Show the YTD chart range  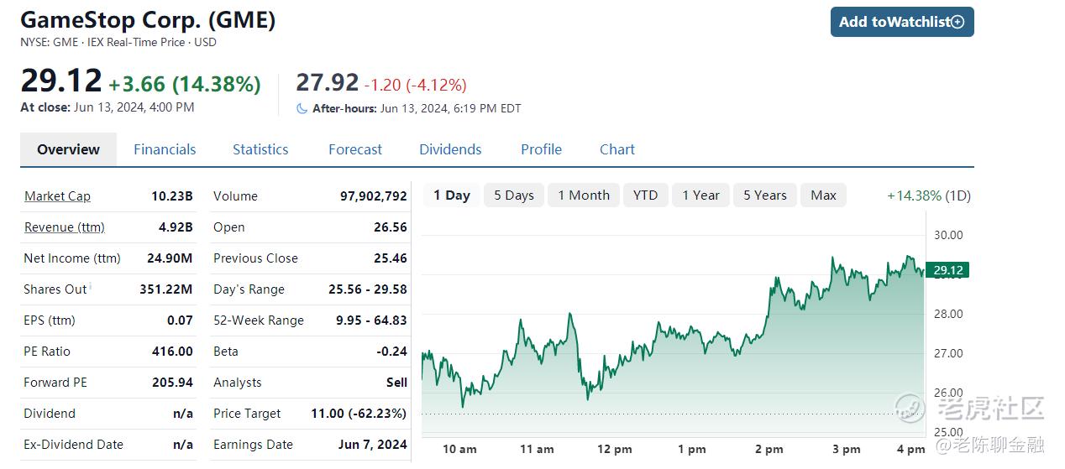(x=645, y=195)
